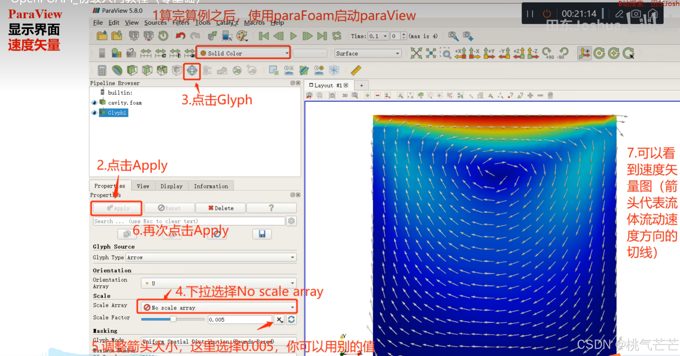The height and width of the screenshot is (356, 680).
Task: Click the Ruler tool icon
Action: click(356, 71)
